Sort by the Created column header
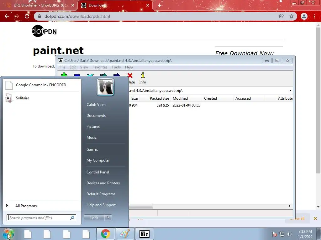 click(x=218, y=98)
